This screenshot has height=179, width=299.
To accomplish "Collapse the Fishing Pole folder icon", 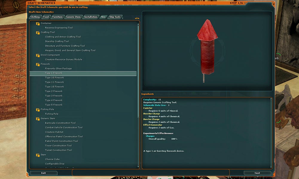I will pos(38,110).
